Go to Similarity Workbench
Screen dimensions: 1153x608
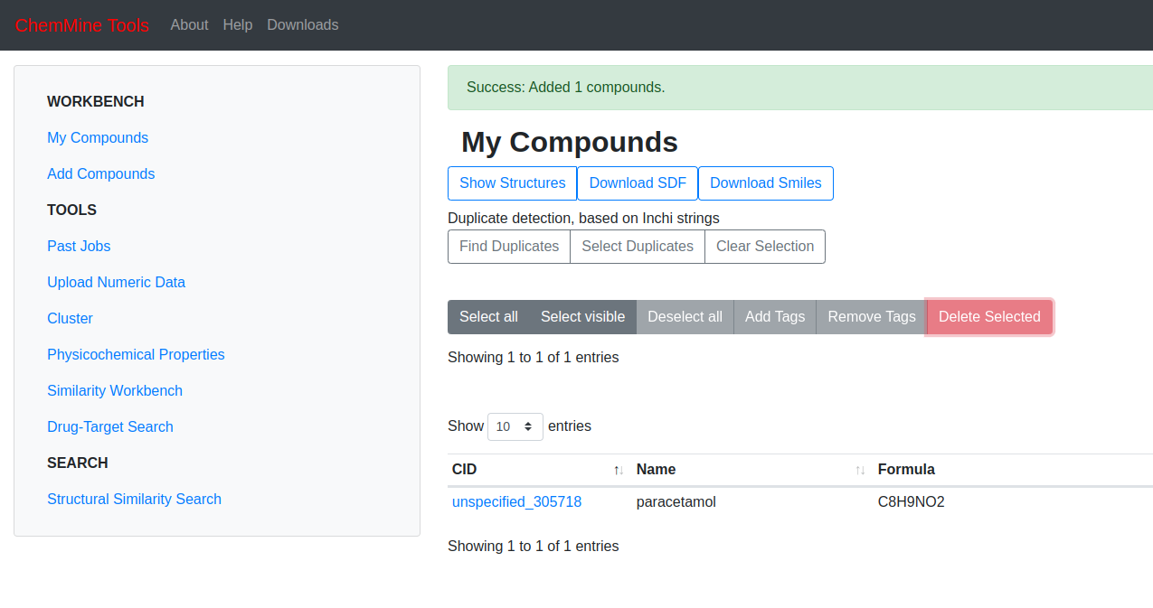tap(115, 391)
